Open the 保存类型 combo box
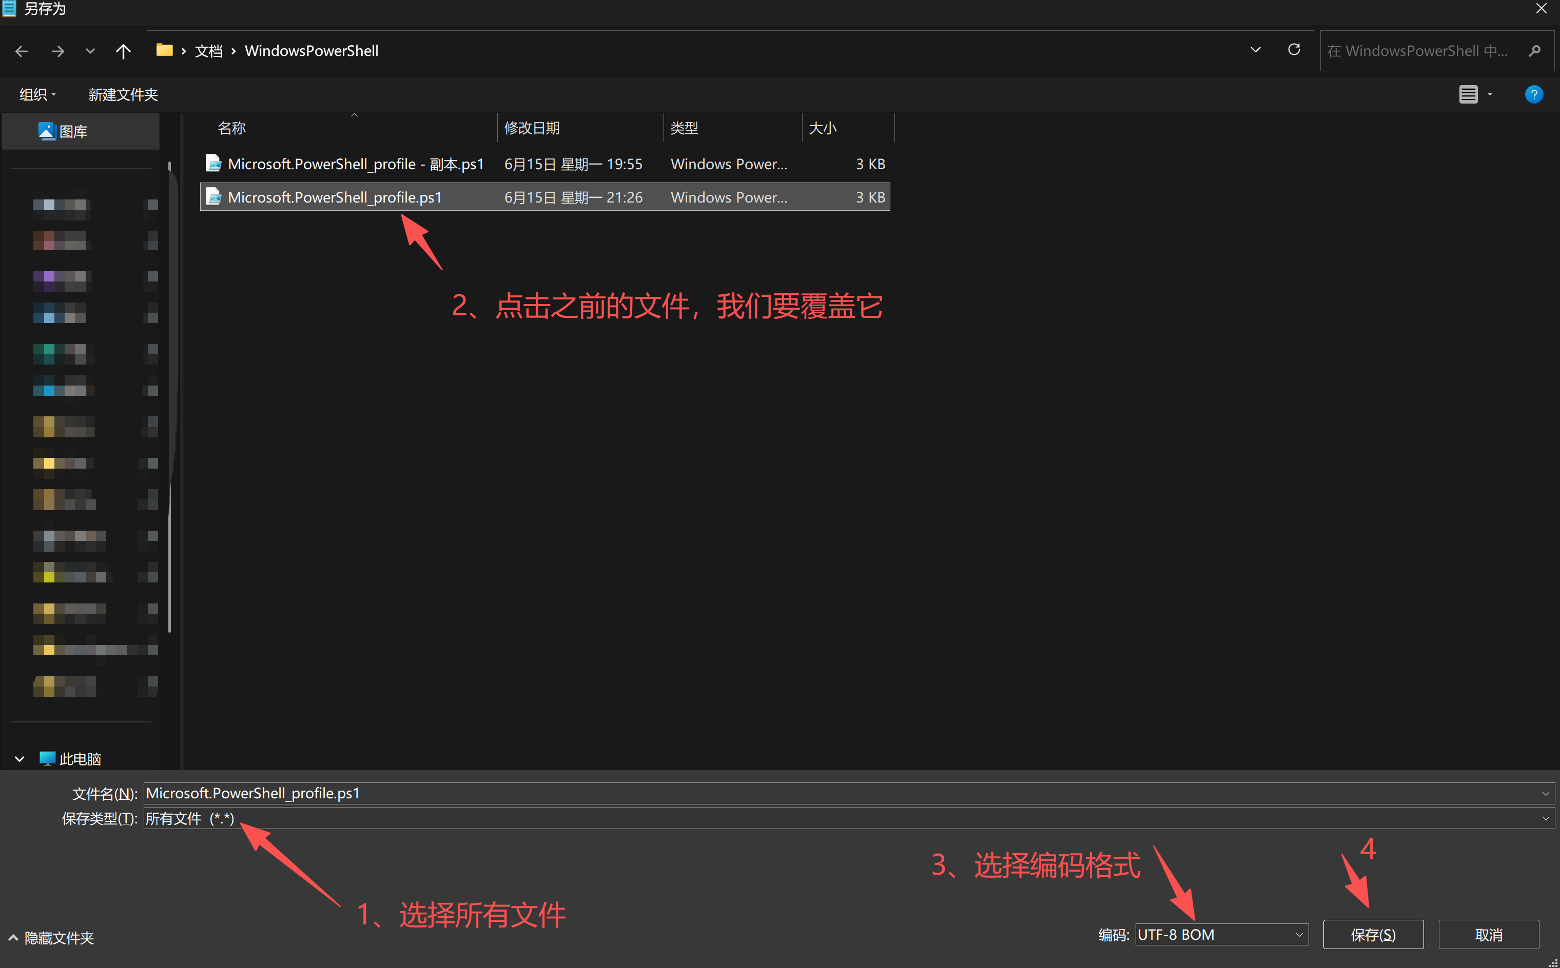The width and height of the screenshot is (1560, 968). [x=849, y=818]
